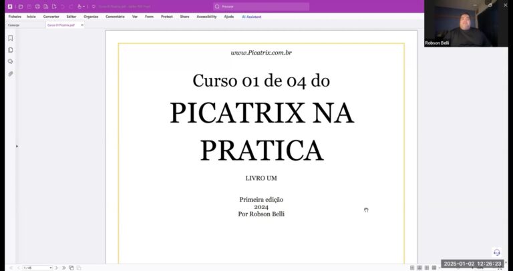Open the Bookmarks panel in left sidebar
This screenshot has width=513, height=271.
[x=11, y=39]
